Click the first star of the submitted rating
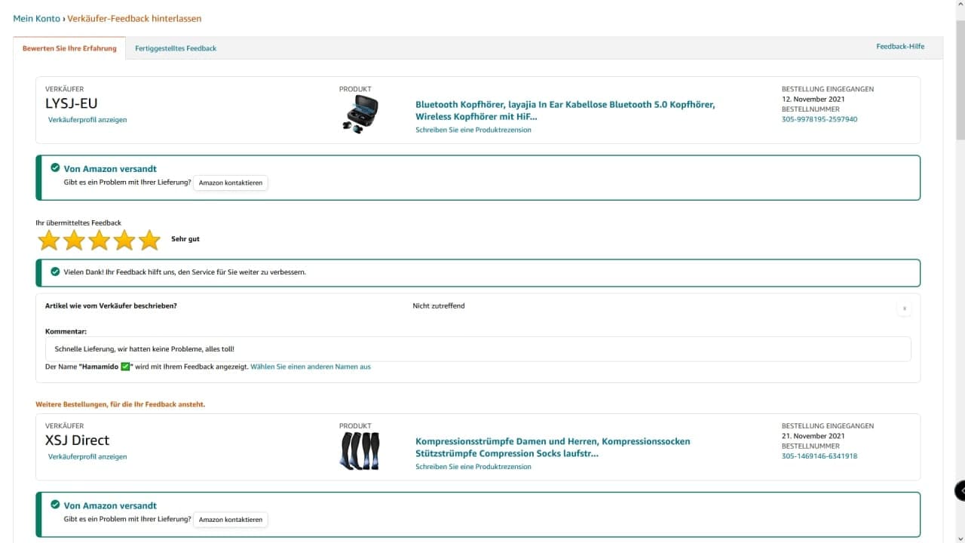965x543 pixels. pos(49,241)
